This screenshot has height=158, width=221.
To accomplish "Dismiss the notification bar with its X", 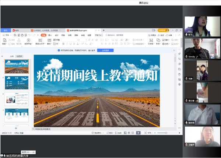I will tap(174, 50).
